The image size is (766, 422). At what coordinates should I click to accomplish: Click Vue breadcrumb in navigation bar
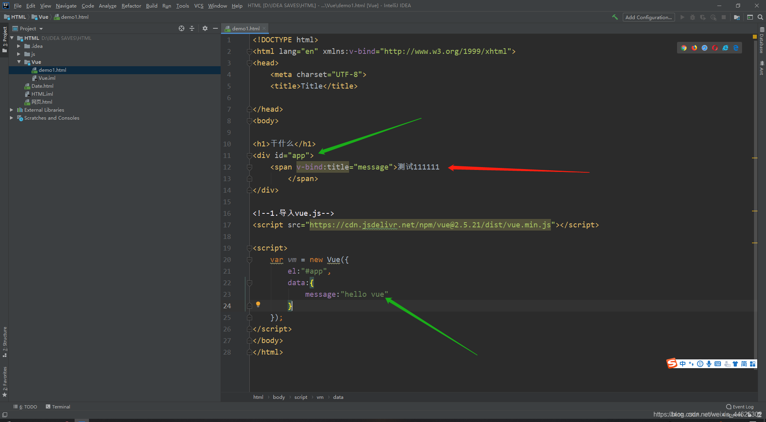40,17
